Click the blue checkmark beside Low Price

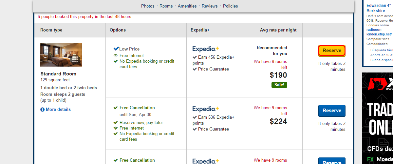click(x=116, y=49)
